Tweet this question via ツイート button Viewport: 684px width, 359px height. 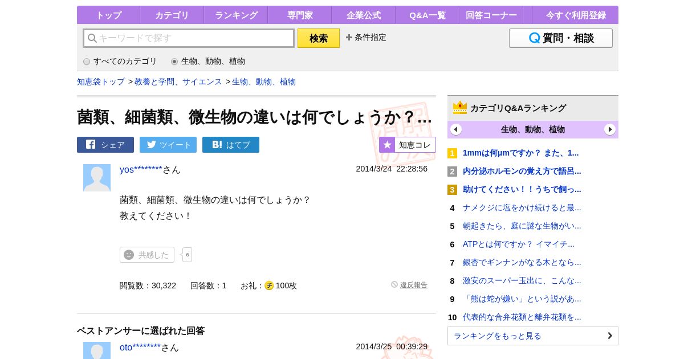pyautogui.click(x=168, y=145)
